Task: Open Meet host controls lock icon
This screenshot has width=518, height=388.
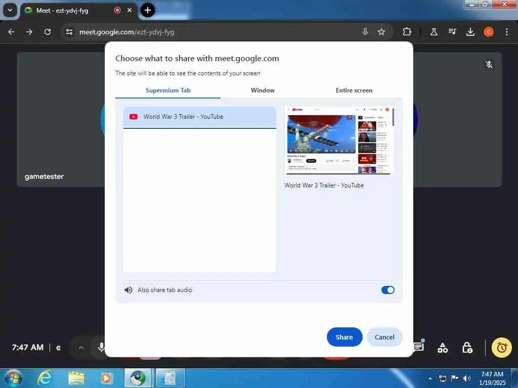Action: 467,348
